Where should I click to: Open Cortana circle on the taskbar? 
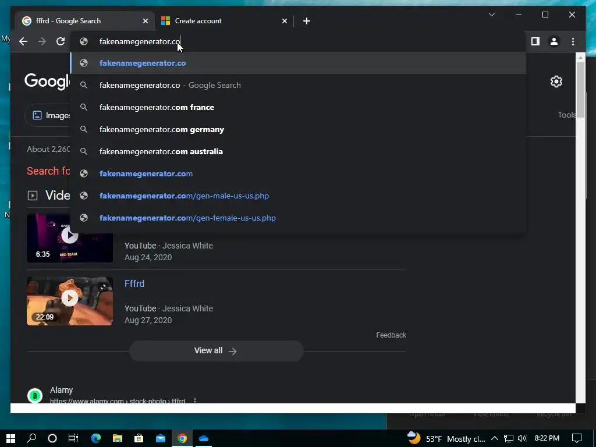52,438
